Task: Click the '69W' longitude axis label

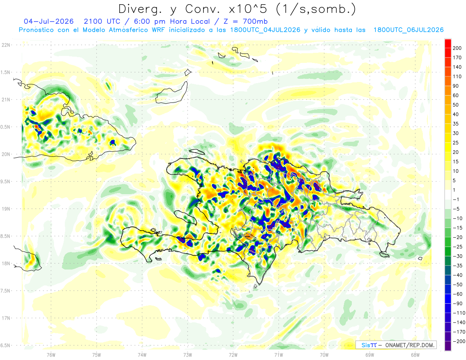Action: (x=370, y=355)
